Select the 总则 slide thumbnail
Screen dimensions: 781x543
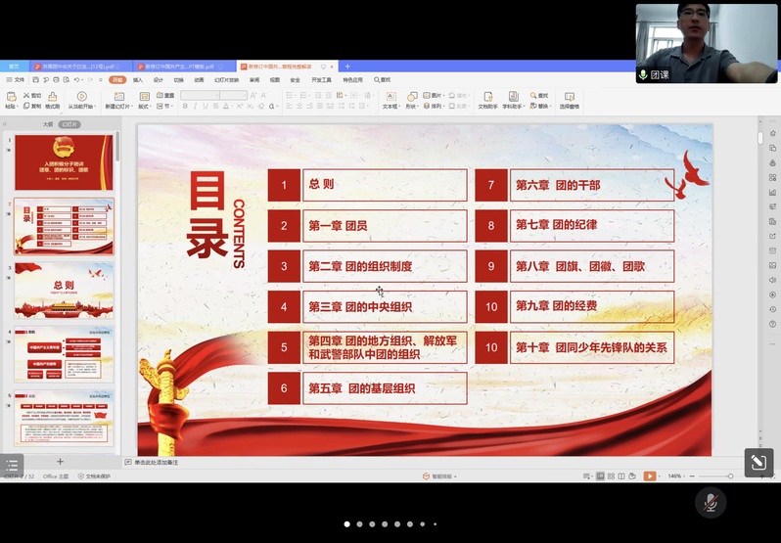(x=64, y=290)
